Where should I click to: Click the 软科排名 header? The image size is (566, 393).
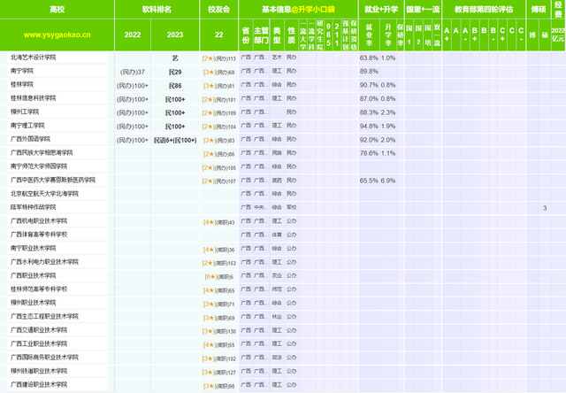coord(157,10)
